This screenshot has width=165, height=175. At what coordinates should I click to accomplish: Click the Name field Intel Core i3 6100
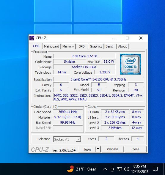click(84, 56)
